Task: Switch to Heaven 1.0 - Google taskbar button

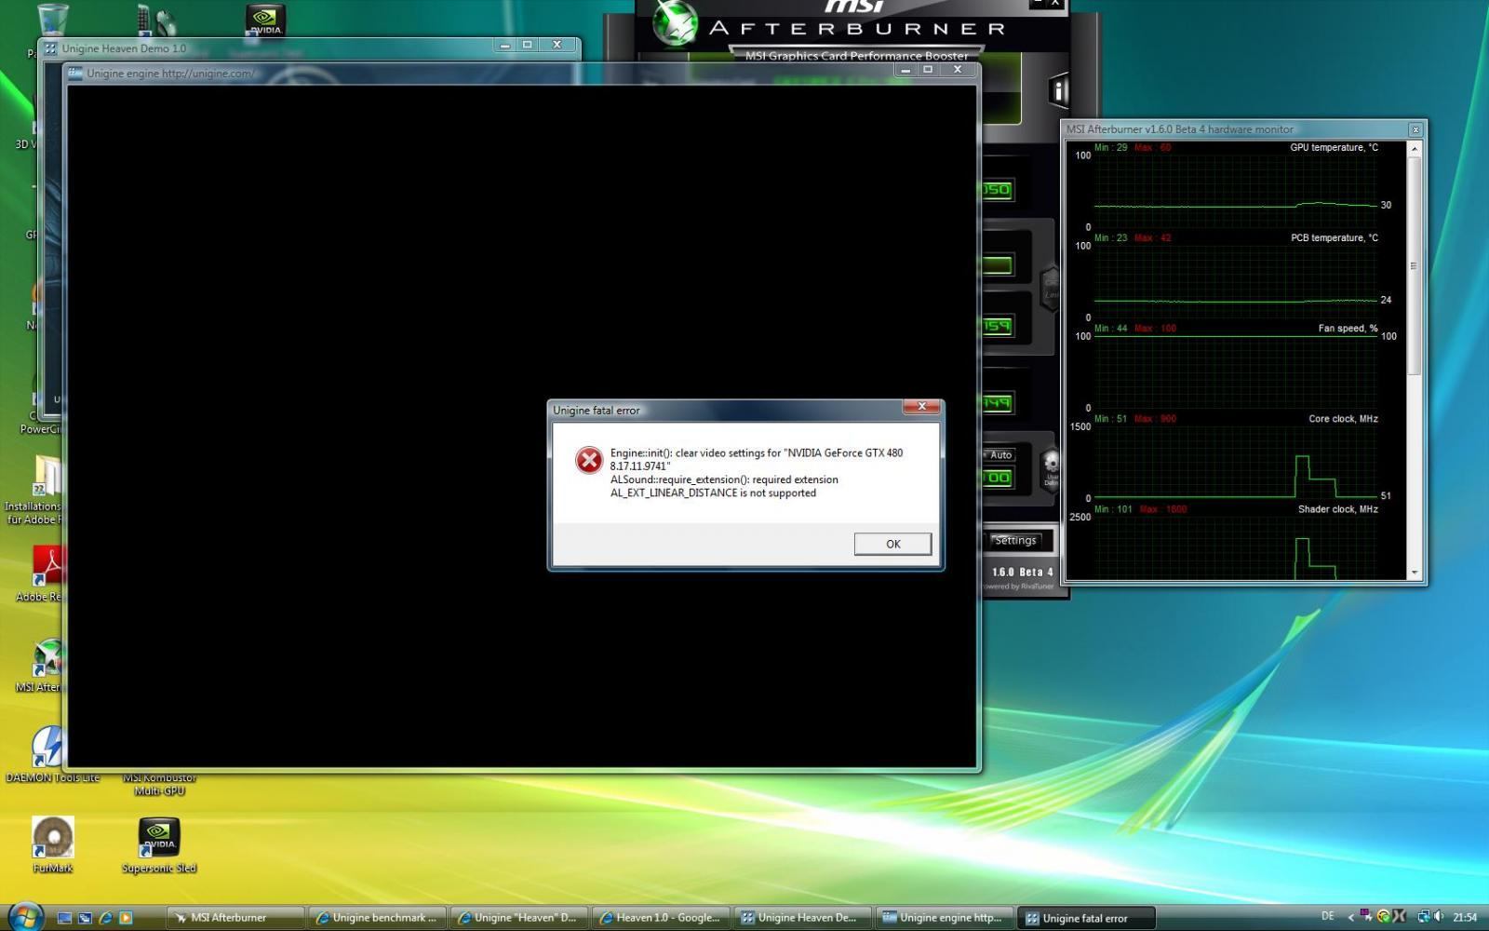Action: pyautogui.click(x=661, y=918)
